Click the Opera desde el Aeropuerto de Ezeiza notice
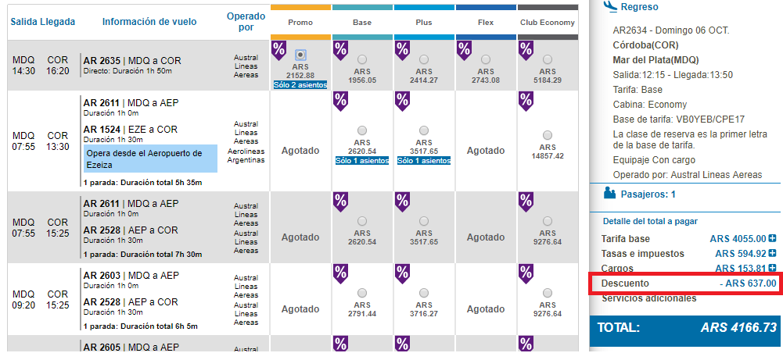Viewport: 783px width, 353px height. pos(150,159)
